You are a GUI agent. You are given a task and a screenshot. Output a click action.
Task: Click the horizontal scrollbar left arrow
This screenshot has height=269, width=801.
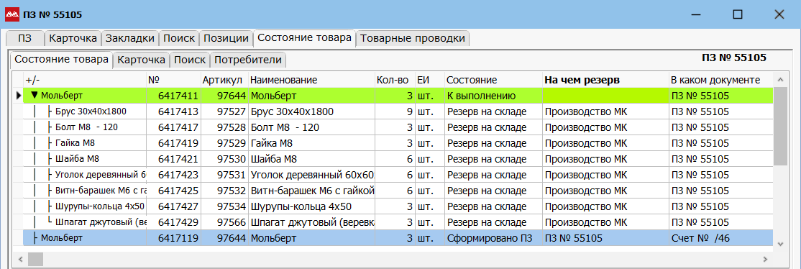21,259
